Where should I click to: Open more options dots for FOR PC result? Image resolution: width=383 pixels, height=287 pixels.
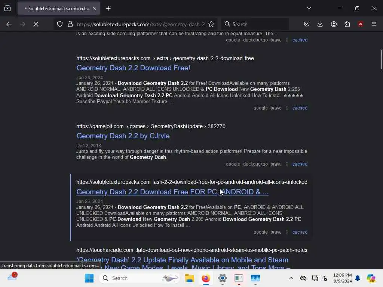(287, 232)
